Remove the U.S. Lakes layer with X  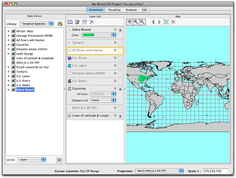115,66
